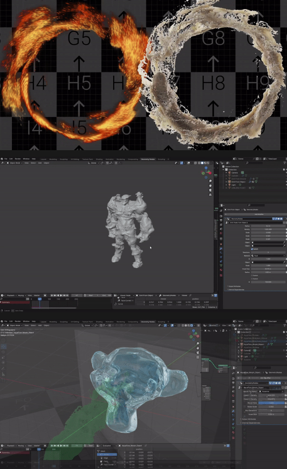Click the pan hand gizmo in the creature viewport
This screenshot has width=287, height=469.
pyautogui.click(x=210, y=185)
